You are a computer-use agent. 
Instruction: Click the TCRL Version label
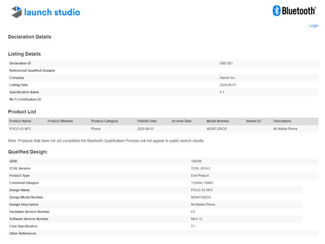coord(20,169)
